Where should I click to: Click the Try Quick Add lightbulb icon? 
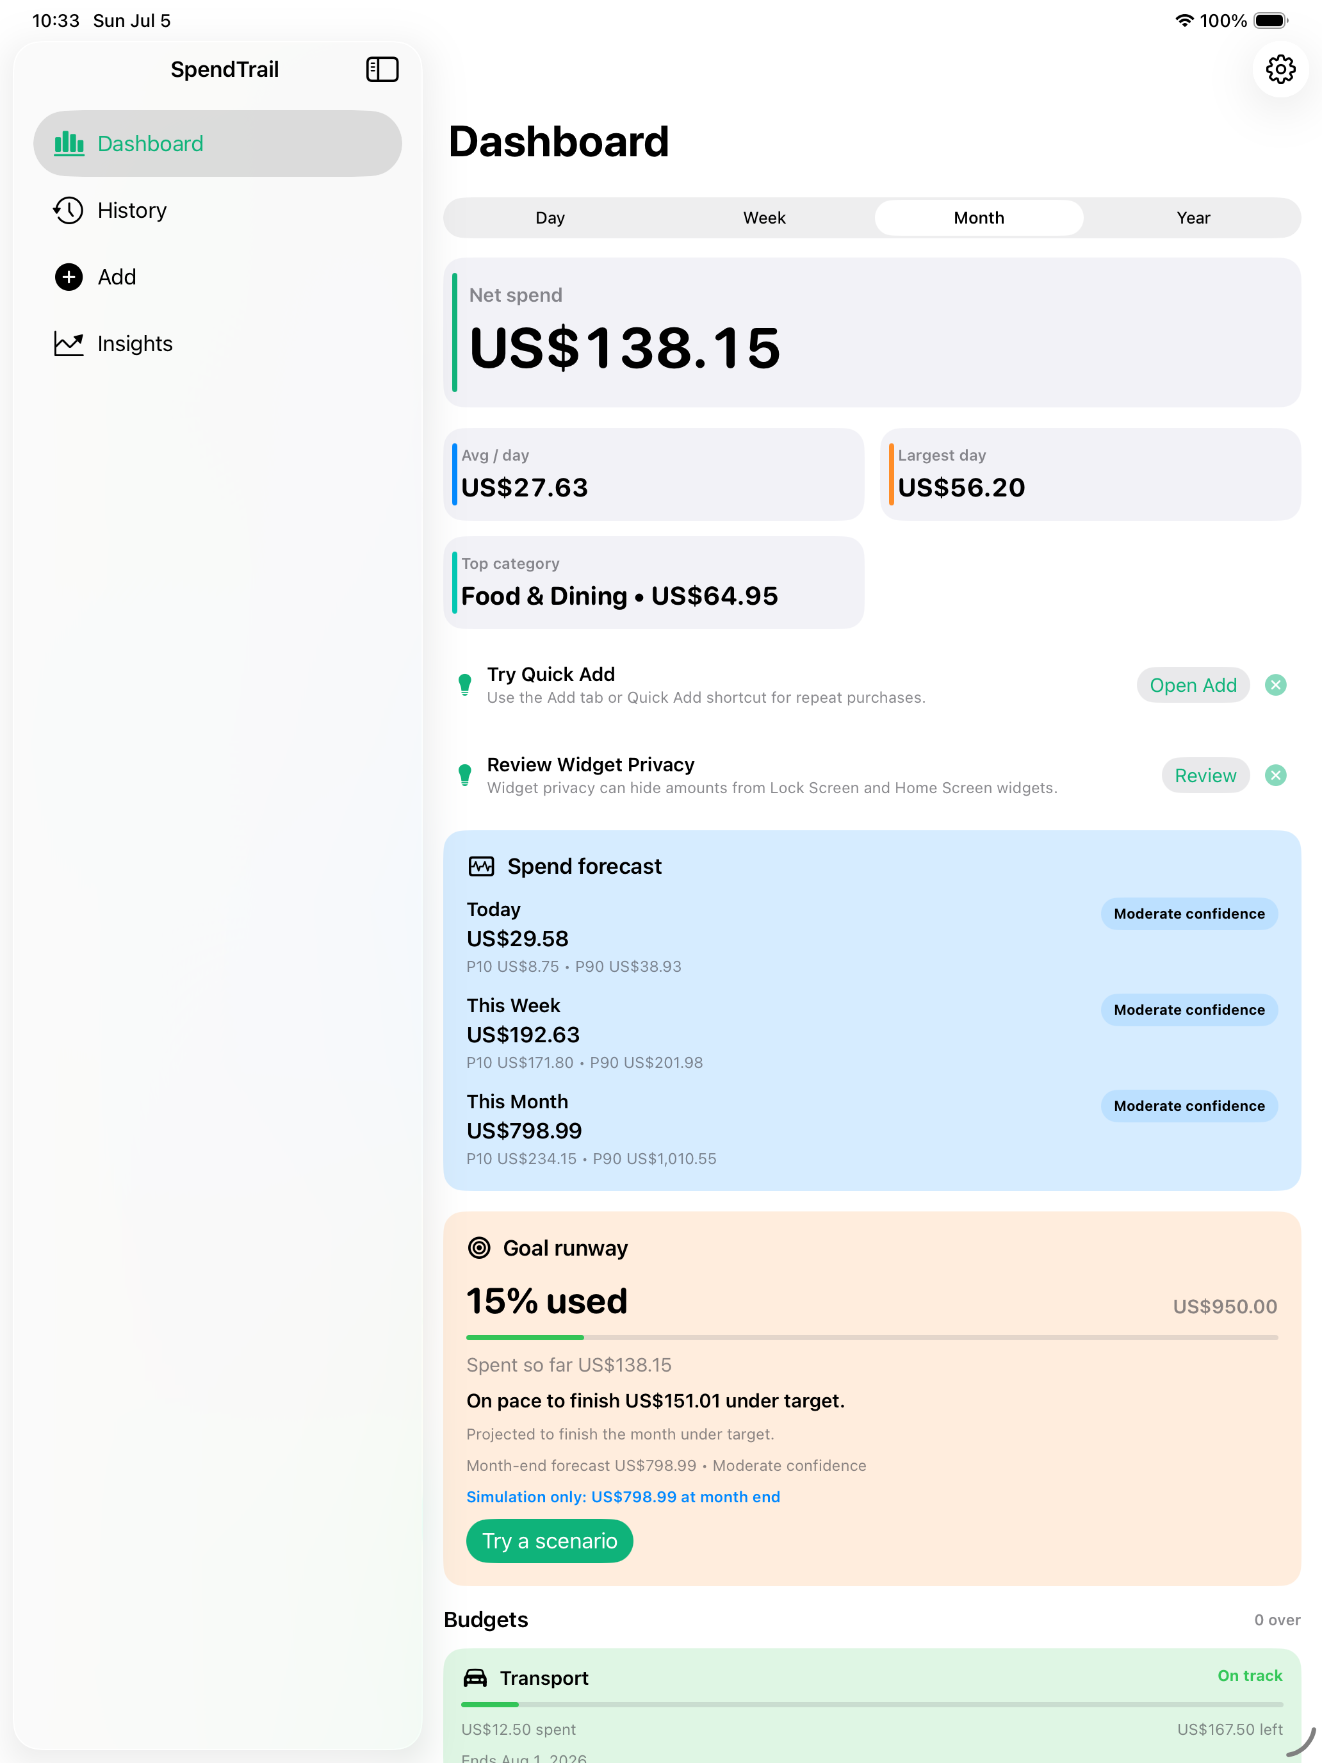[x=464, y=685]
